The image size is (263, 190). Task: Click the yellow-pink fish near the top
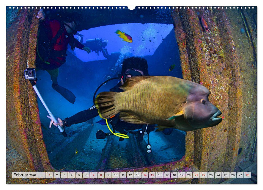pos(124,36)
